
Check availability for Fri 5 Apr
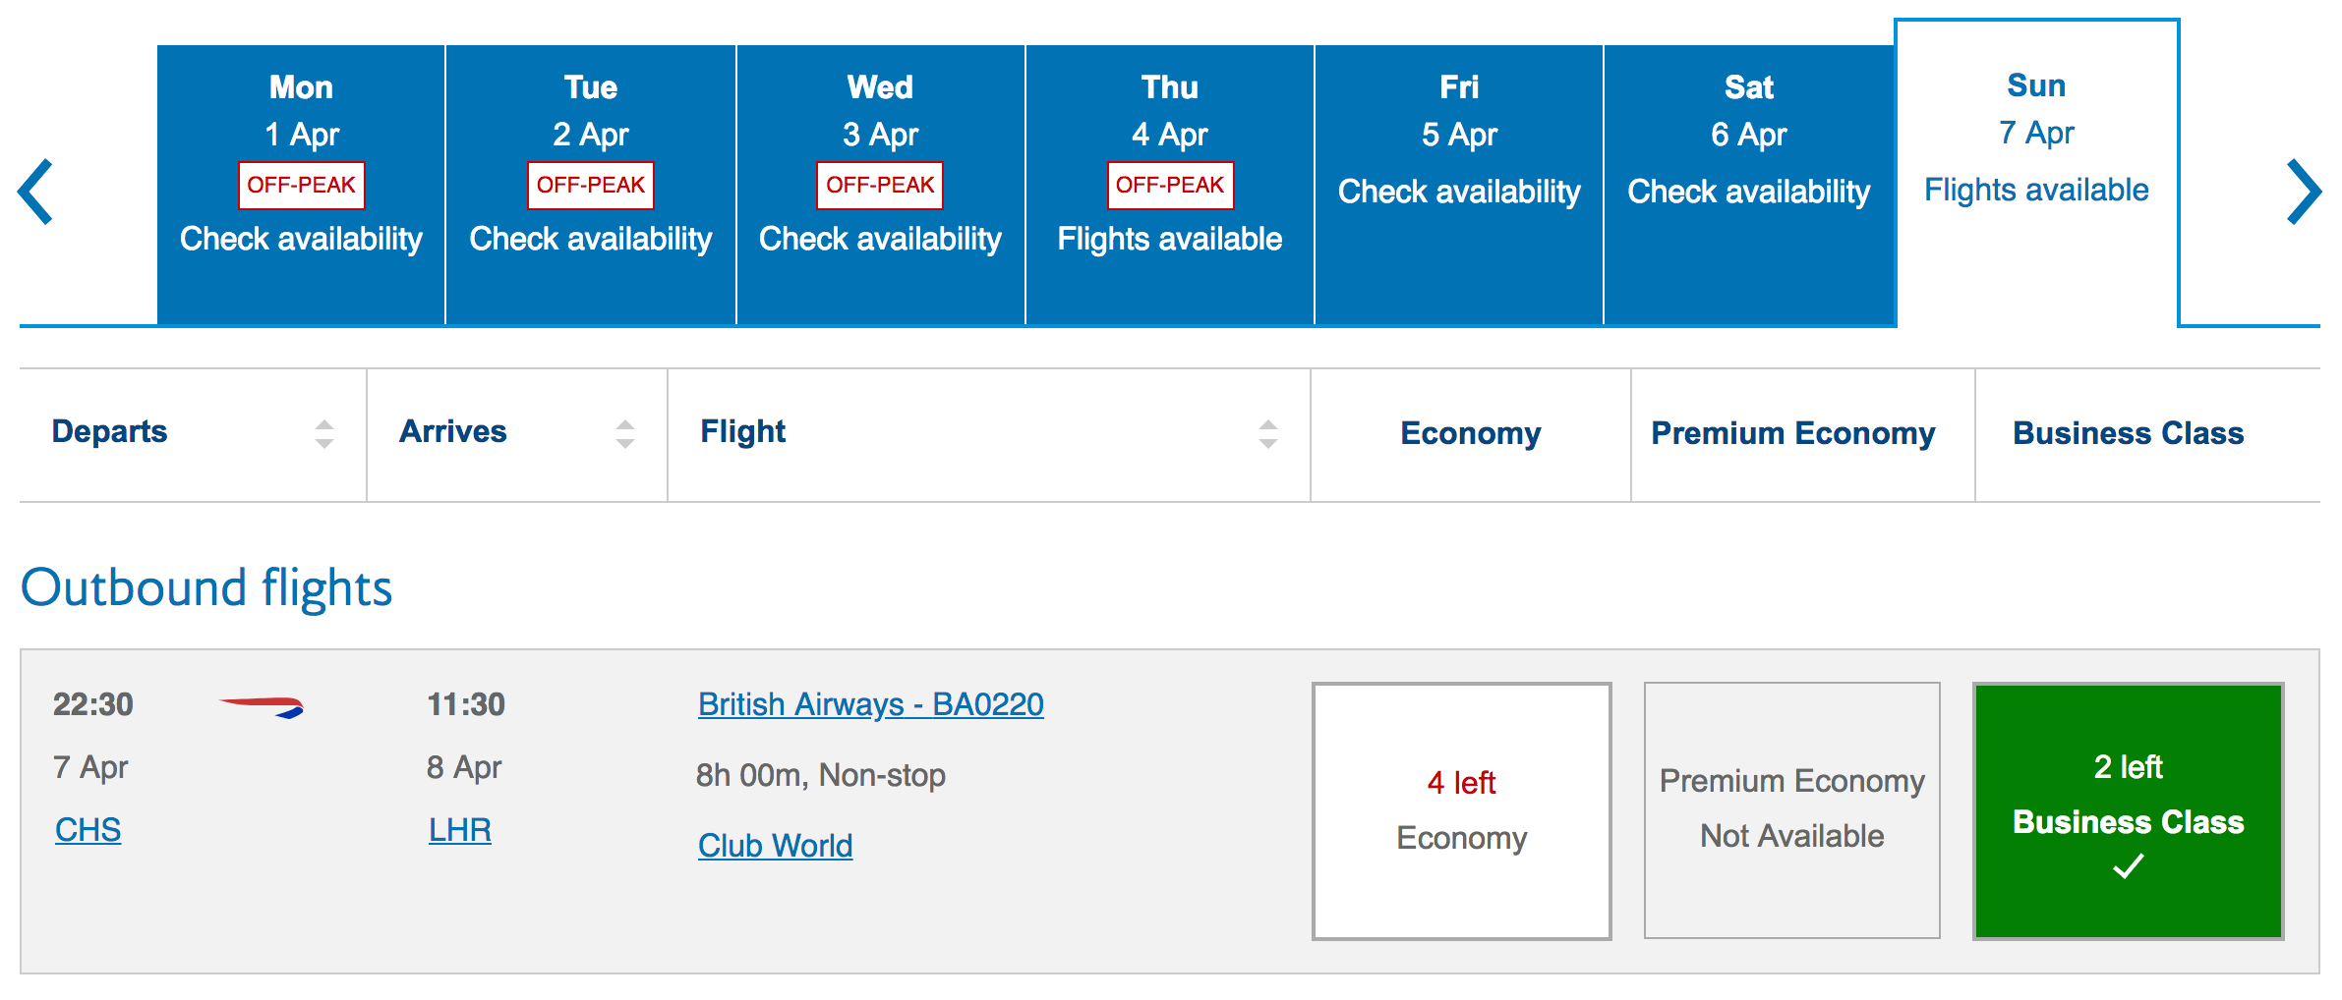pos(1459,185)
